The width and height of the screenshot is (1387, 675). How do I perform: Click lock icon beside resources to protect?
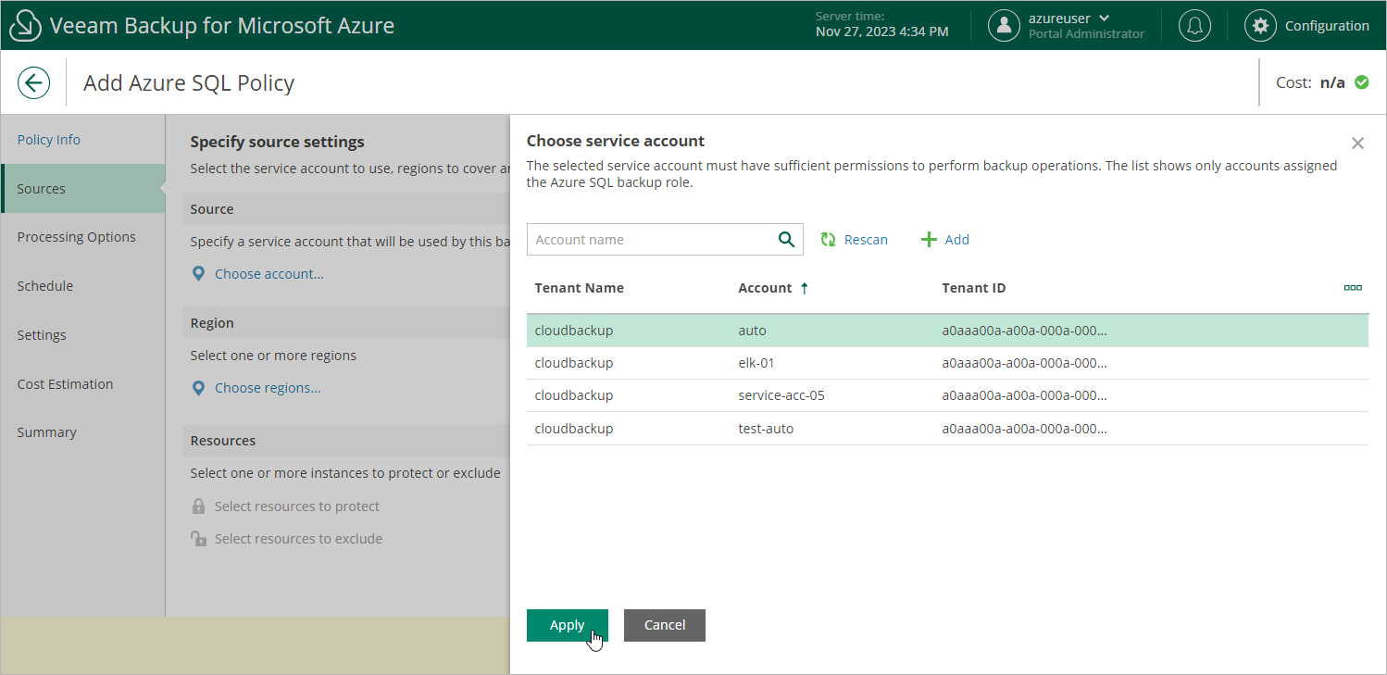pos(198,506)
